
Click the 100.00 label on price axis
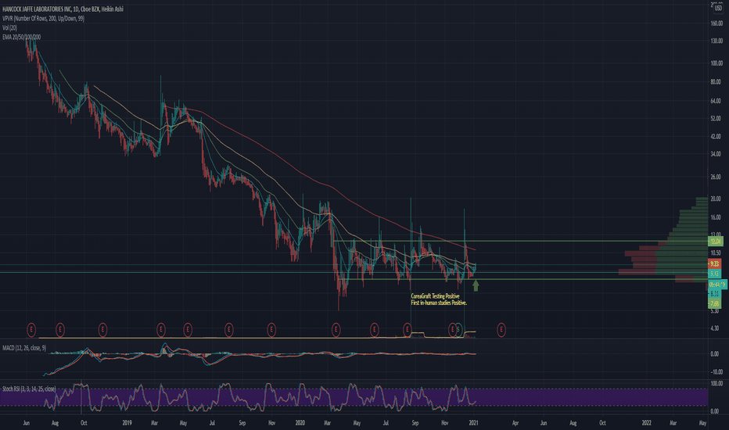click(x=716, y=63)
